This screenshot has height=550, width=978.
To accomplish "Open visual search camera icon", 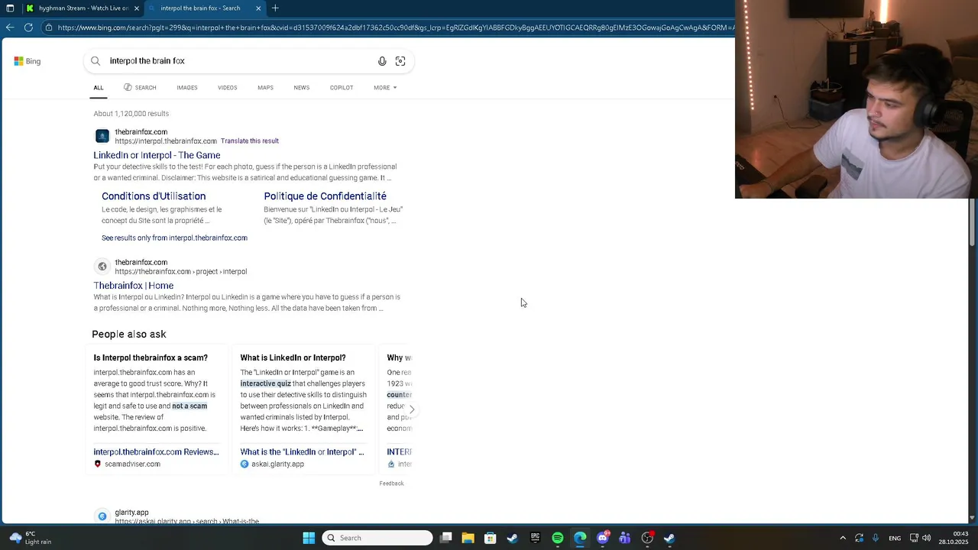I will click(x=400, y=61).
